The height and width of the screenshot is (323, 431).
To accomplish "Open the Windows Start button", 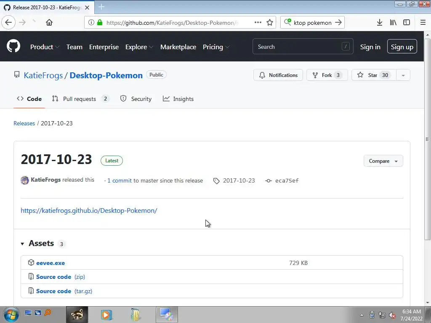I will point(11,315).
